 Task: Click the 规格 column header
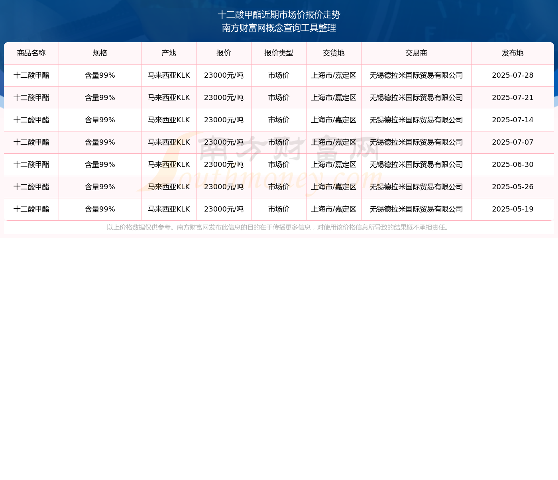[x=100, y=53]
